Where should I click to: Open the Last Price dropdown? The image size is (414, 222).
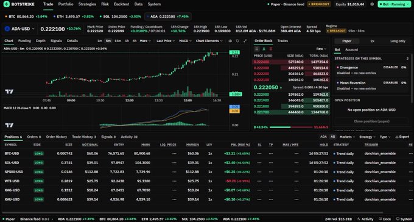[166, 41]
